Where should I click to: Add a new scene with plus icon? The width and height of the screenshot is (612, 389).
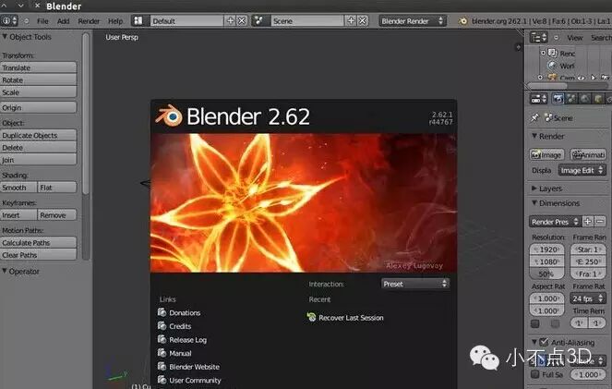click(352, 20)
